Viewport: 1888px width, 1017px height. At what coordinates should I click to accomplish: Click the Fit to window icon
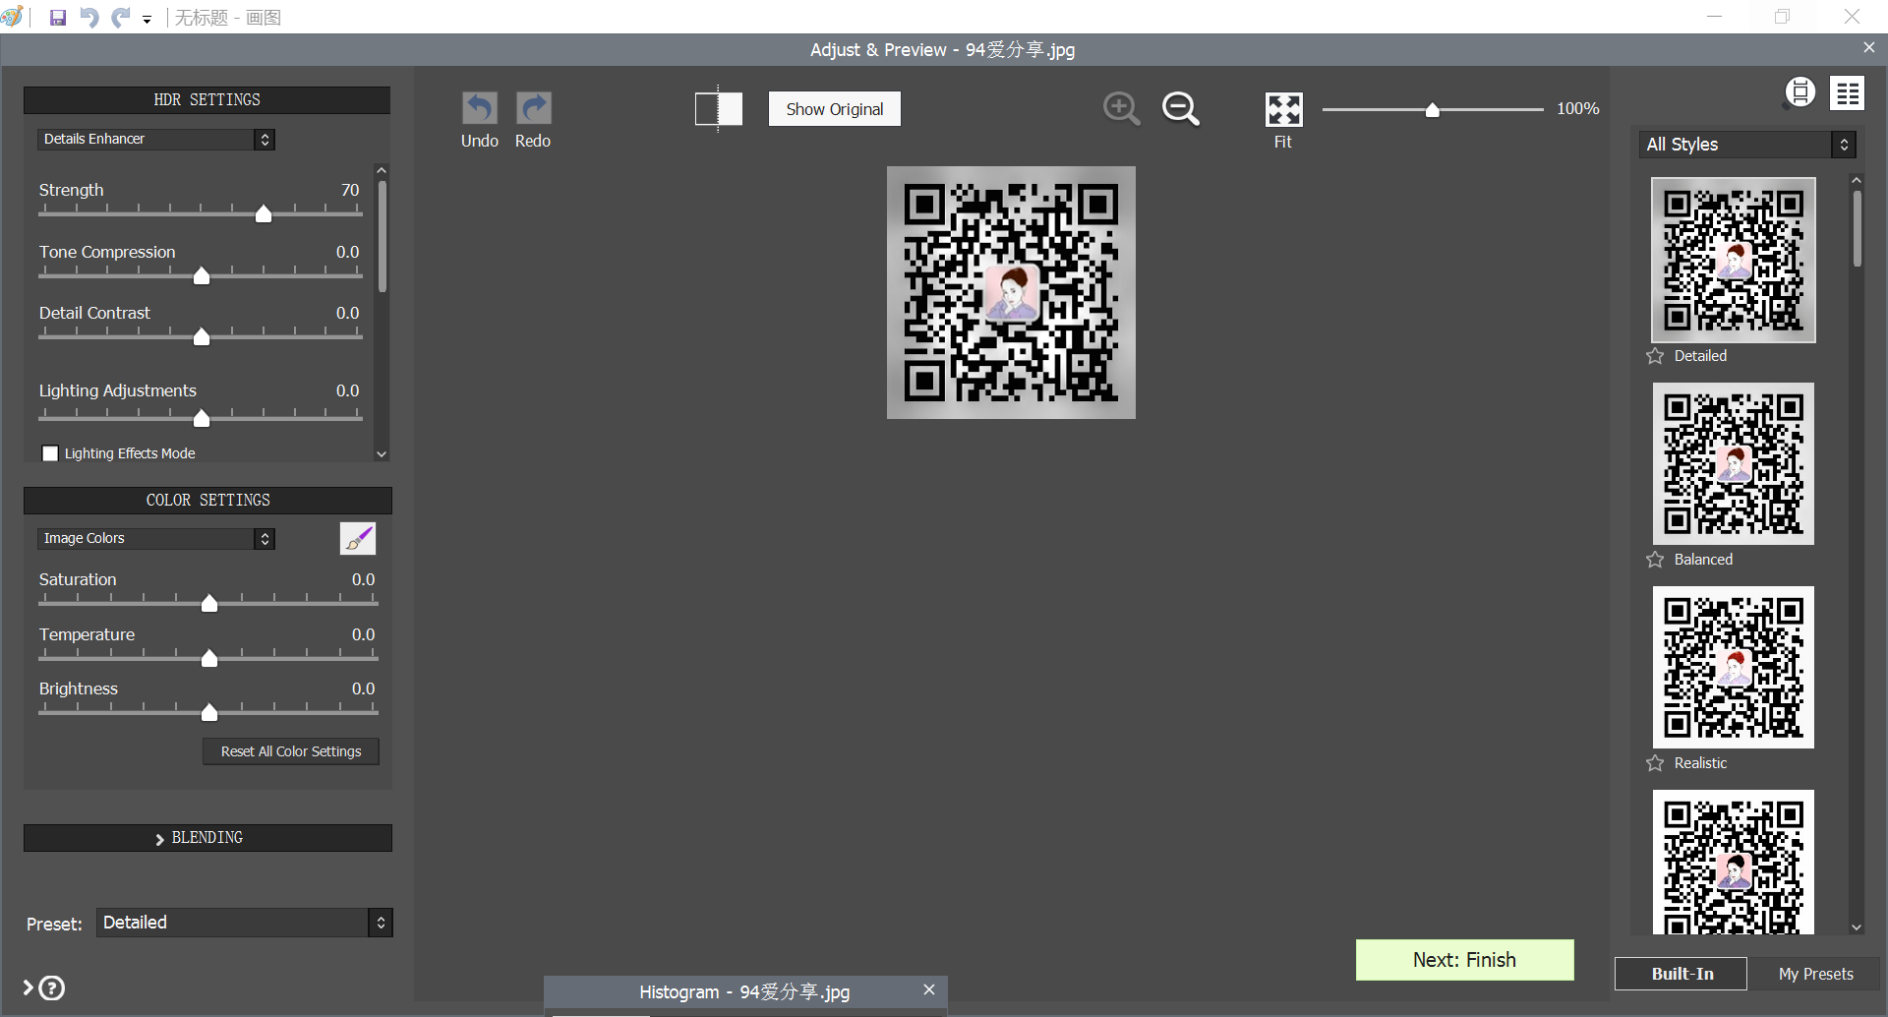coord(1283,109)
